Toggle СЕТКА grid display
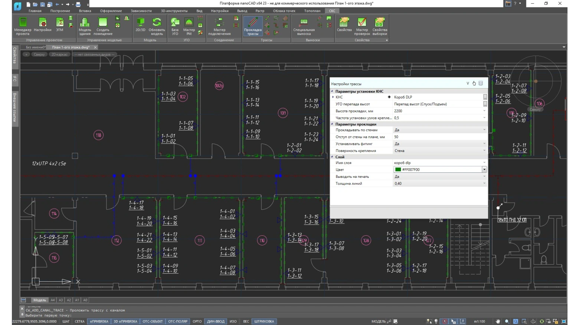This screenshot has width=579, height=325. click(79, 321)
